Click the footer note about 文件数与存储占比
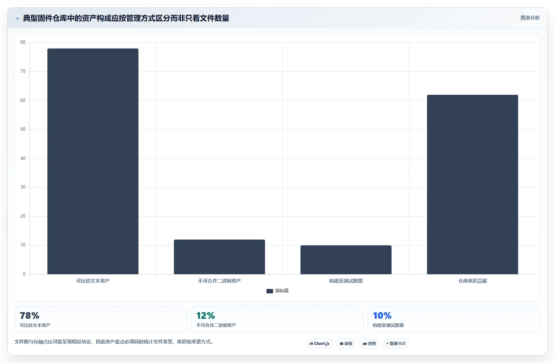Image resolution: width=555 pixels, height=363 pixels. (115, 342)
